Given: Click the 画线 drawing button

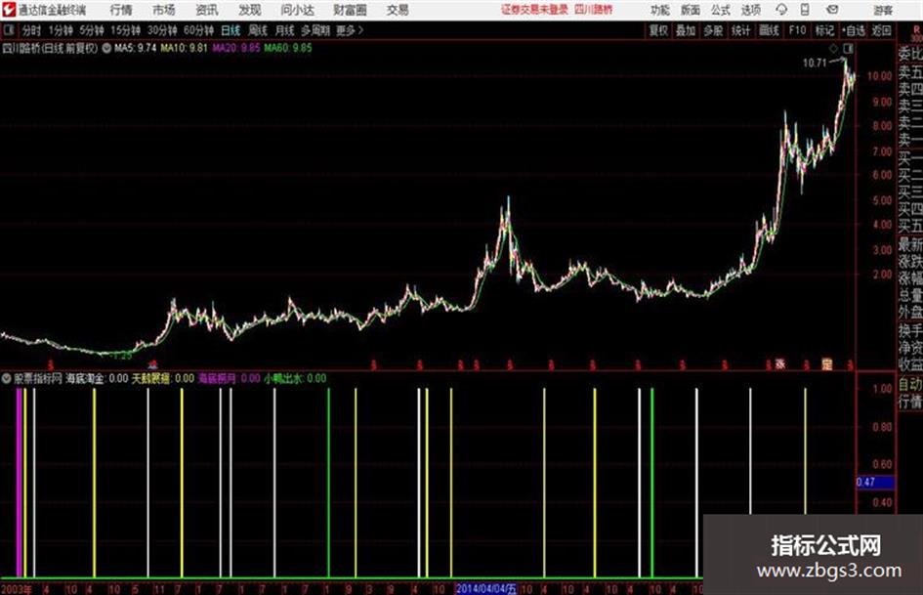Looking at the screenshot, I should point(769,30).
